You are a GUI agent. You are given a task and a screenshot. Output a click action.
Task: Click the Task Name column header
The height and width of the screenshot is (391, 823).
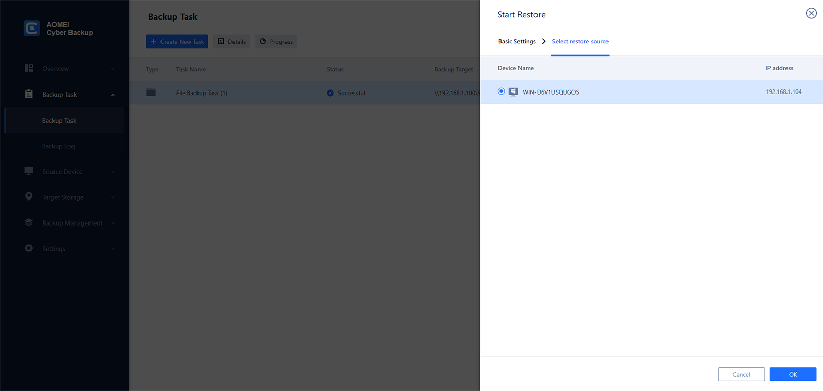click(191, 69)
